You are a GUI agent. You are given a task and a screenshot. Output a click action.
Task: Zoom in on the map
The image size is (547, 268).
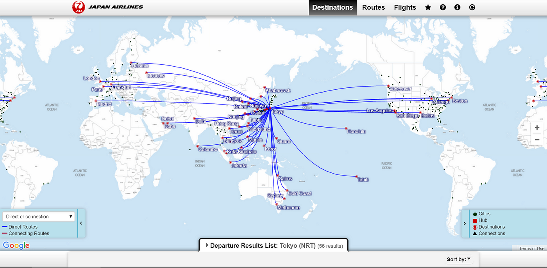point(537,128)
